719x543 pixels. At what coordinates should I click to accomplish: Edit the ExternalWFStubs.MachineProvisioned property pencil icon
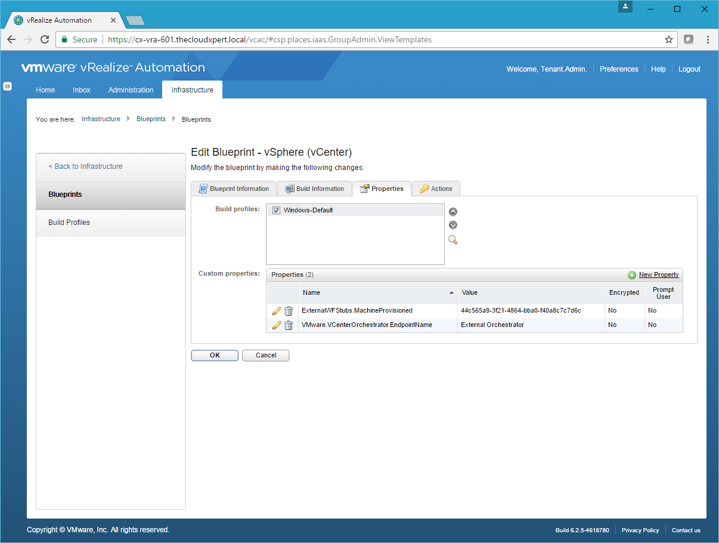click(x=276, y=311)
